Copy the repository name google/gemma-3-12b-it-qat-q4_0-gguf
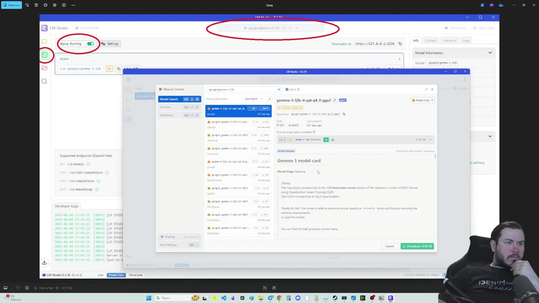 (x=344, y=114)
